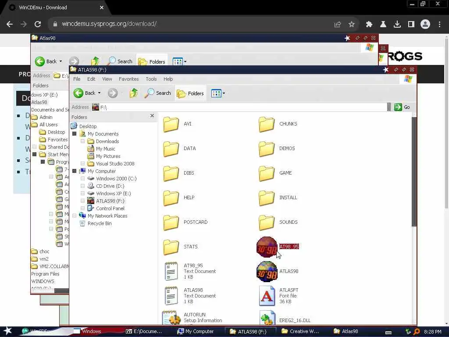
Task: Select Windows XP (E:) in folder tree
Action: click(x=114, y=194)
